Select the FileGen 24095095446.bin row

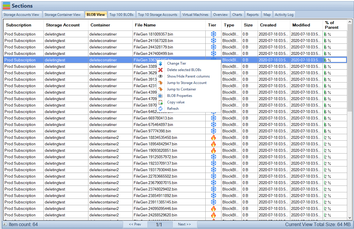click(x=156, y=208)
